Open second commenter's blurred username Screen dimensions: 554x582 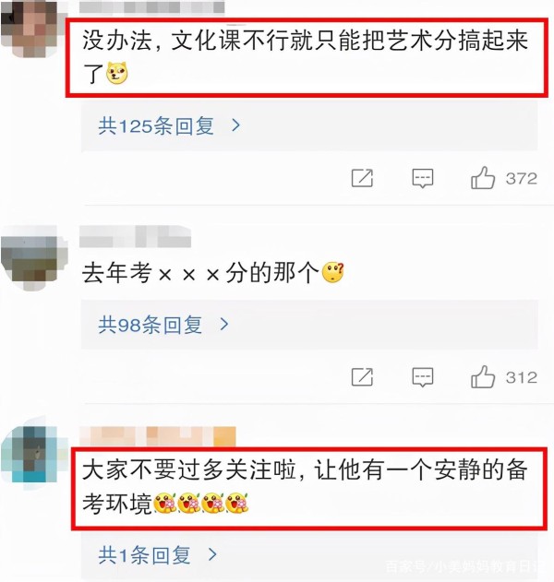[135, 236]
